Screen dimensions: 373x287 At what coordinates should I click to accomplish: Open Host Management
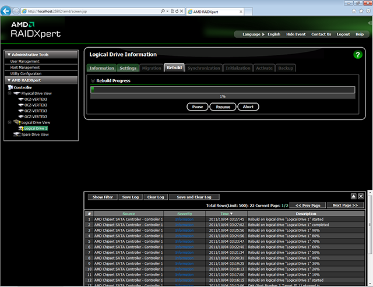coord(25,68)
